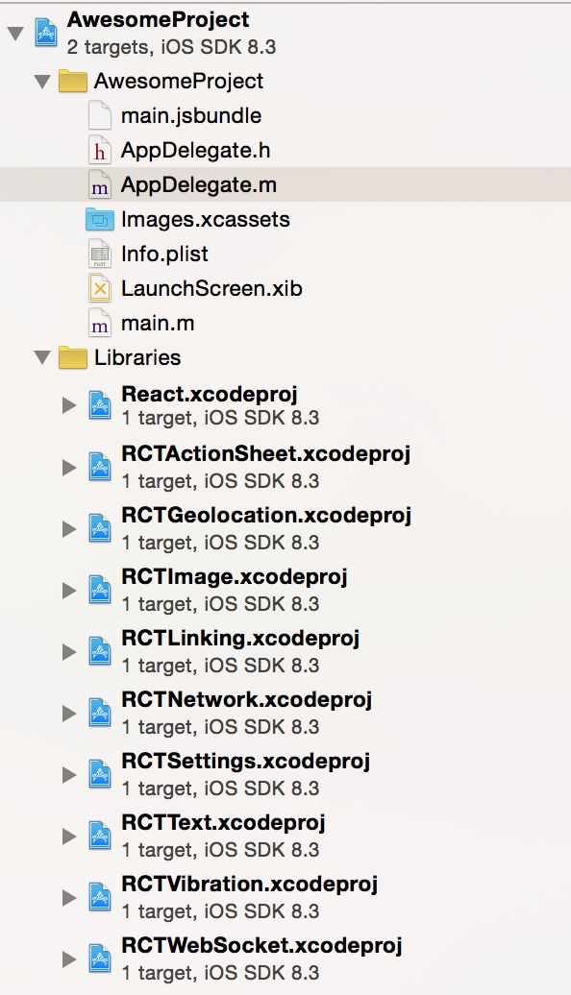Click the AppDelegate.m source file icon

click(x=100, y=185)
